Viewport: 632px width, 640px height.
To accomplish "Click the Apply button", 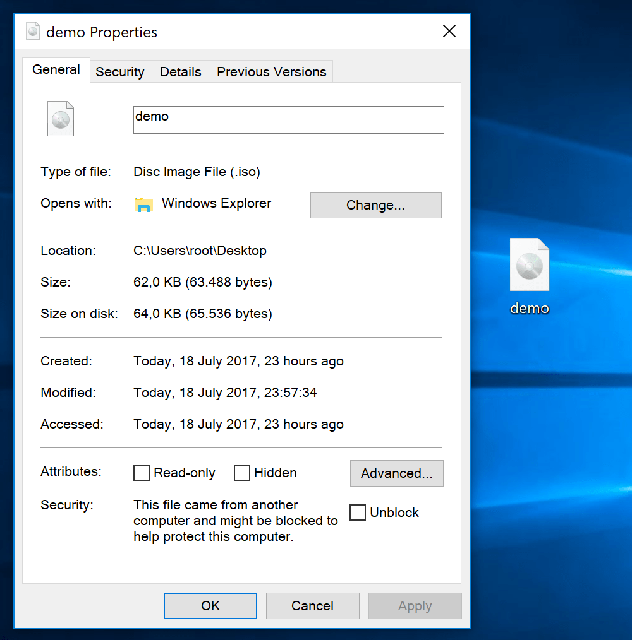I will coord(415,606).
